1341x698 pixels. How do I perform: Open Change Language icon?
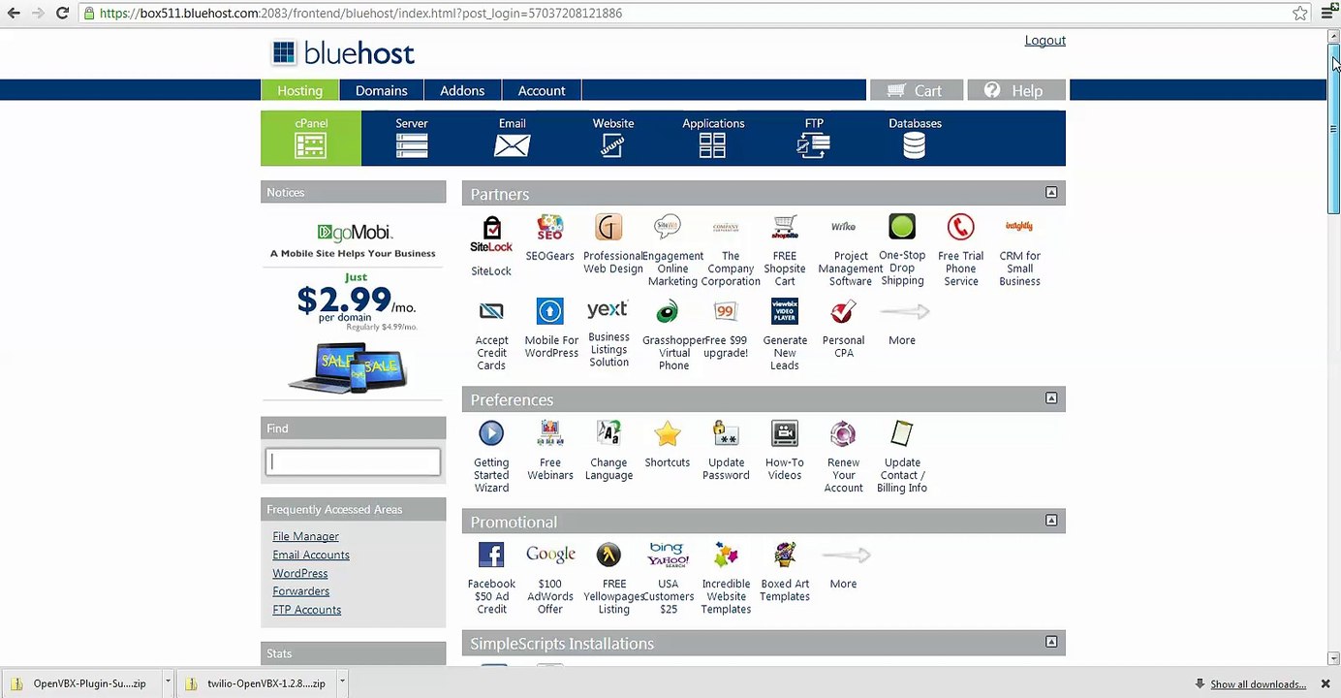pos(608,433)
